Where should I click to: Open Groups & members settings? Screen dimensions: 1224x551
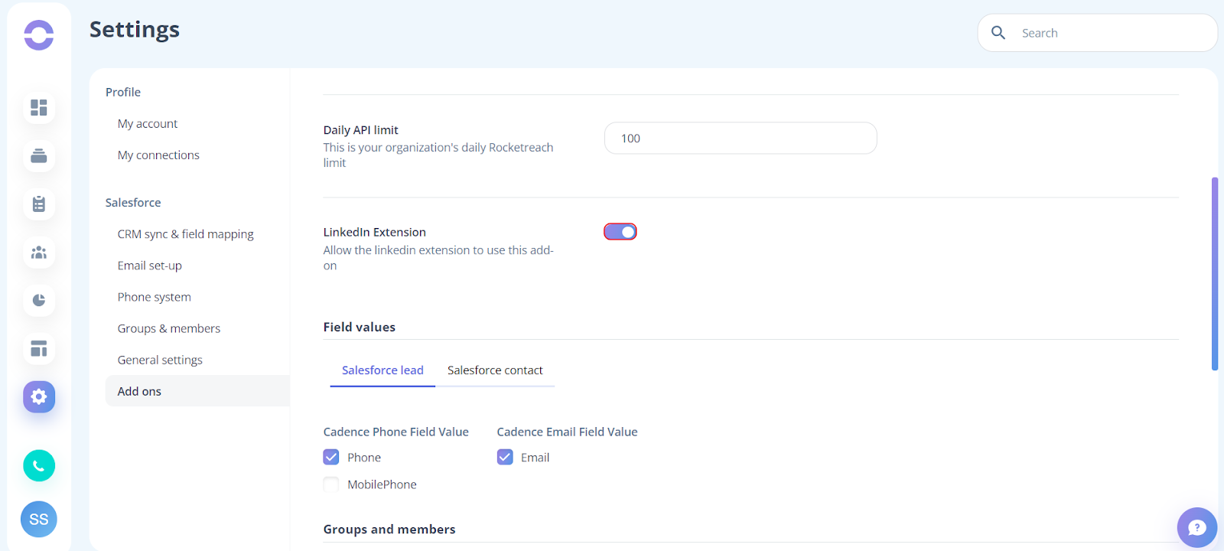click(169, 328)
